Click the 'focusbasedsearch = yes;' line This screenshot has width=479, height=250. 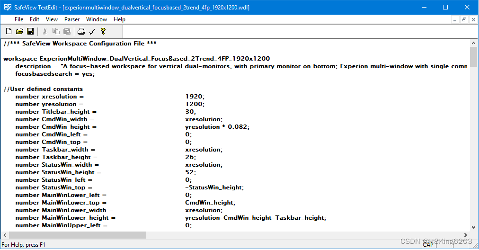pos(55,74)
